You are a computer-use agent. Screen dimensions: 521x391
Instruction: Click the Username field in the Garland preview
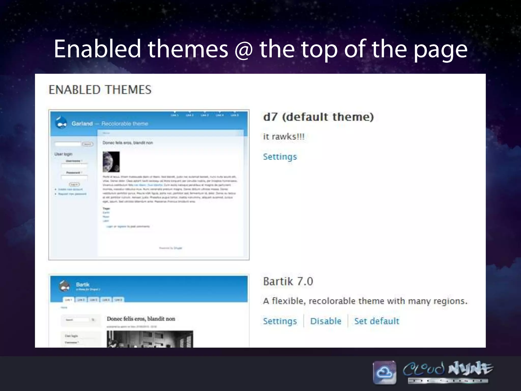pyautogui.click(x=74, y=166)
